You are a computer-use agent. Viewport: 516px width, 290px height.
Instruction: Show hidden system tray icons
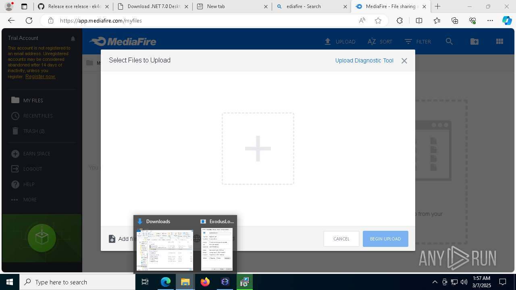tap(435, 282)
